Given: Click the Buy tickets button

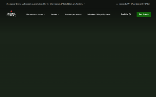Looking at the screenshot, I should pyautogui.click(x=144, y=14).
